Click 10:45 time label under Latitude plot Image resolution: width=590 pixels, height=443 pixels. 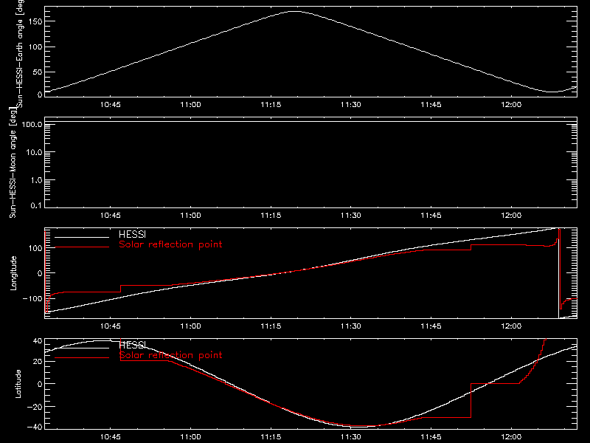tap(110, 437)
